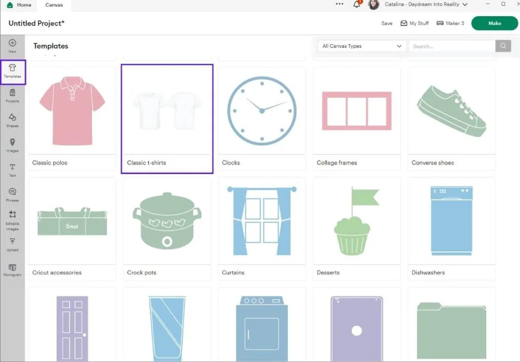Click into the template Search field
This screenshot has width=520, height=362.
452,46
